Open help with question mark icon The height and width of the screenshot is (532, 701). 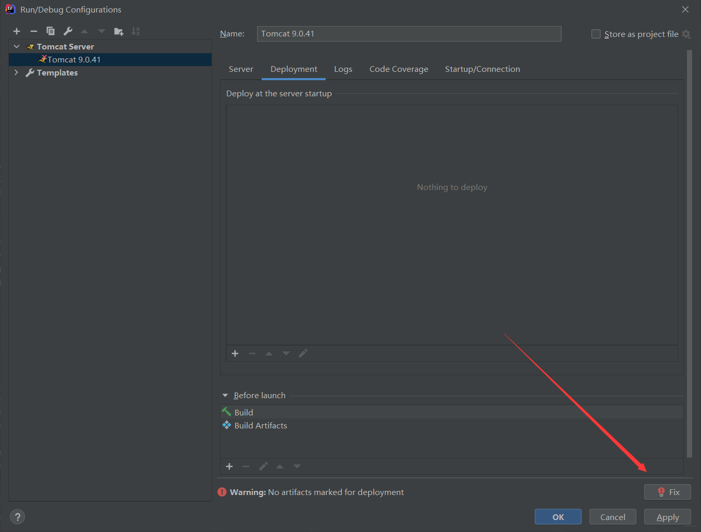point(17,517)
